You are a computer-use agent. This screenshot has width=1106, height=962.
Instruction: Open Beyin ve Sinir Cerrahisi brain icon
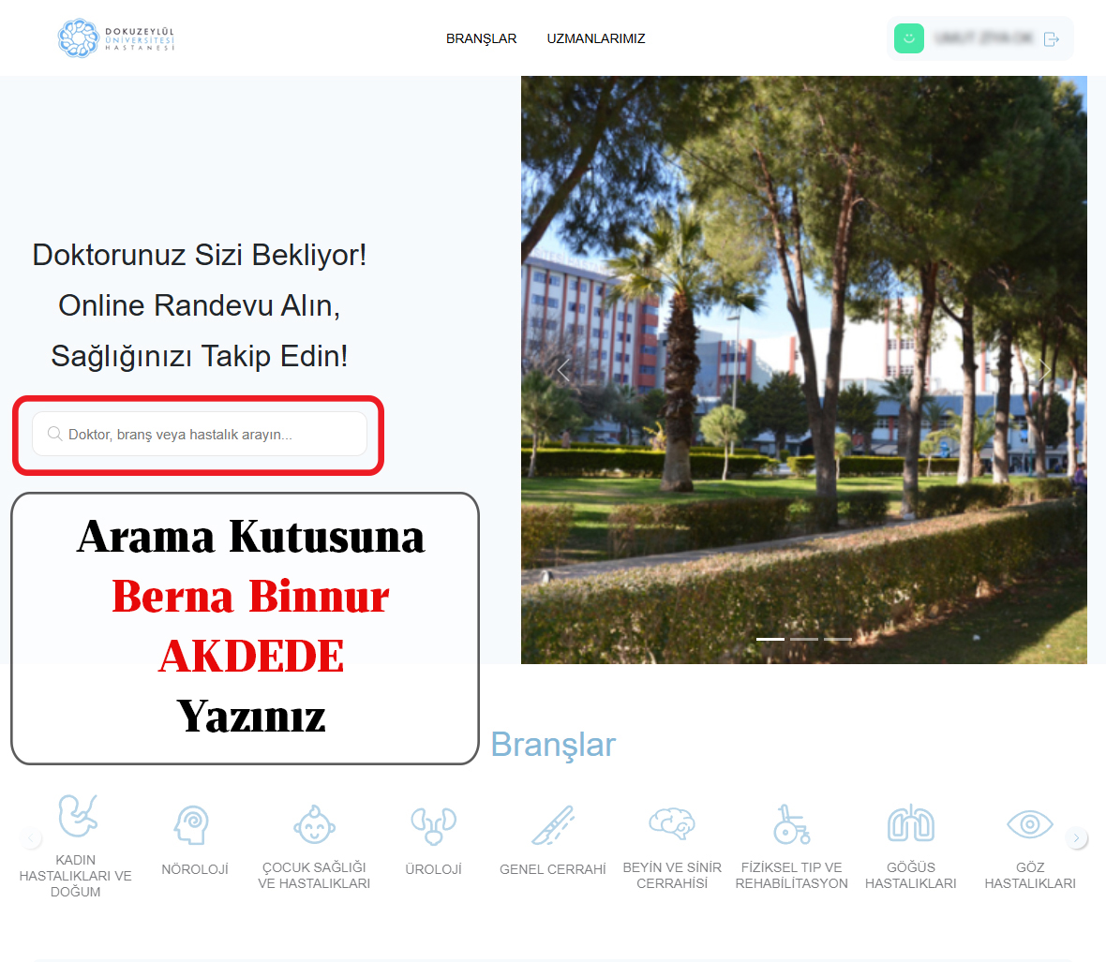672,823
